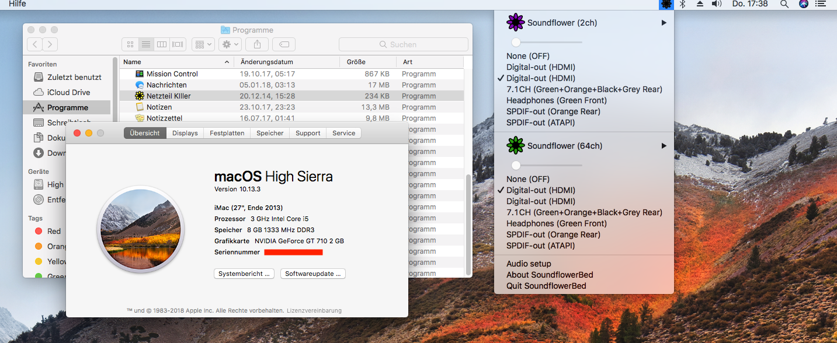Click the Netzteil Killer app icon

[140, 96]
